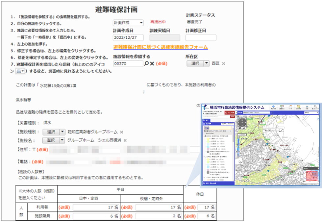Open the 問合せ先 contact icon in map toolbar
Image resolution: width=322 pixels, height=222 pixels.
click(x=273, y=107)
